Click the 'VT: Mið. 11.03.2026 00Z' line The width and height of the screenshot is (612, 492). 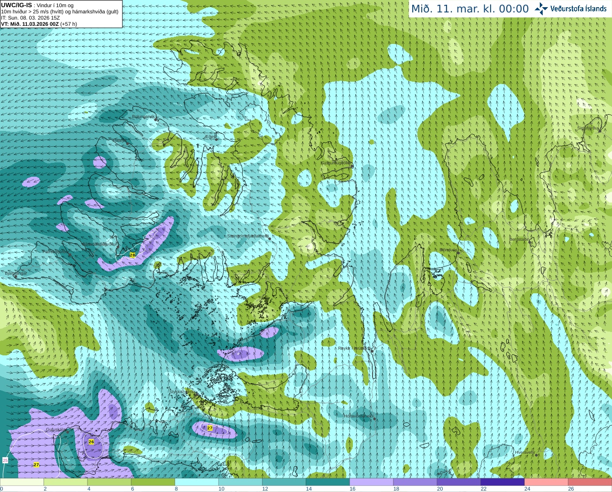click(39, 23)
